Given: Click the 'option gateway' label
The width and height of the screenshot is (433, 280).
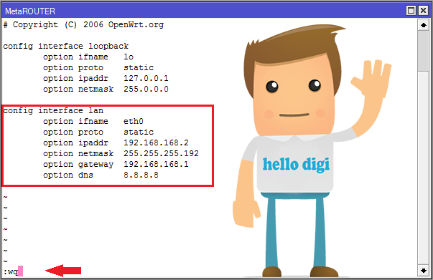Looking at the screenshot, I should coord(78,165).
